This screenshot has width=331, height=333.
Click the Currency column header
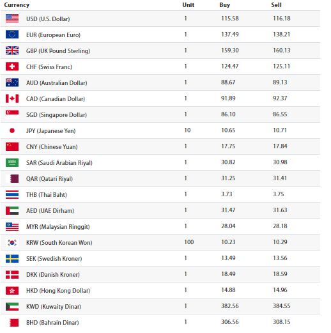click(x=17, y=4)
